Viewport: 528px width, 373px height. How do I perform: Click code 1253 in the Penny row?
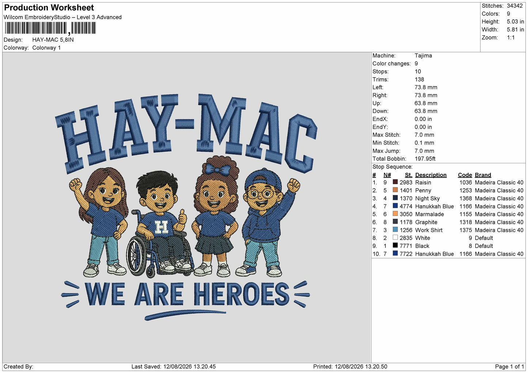466,190
